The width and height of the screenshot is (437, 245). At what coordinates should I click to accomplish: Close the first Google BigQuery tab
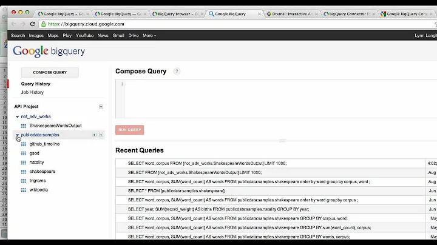(x=88, y=13)
